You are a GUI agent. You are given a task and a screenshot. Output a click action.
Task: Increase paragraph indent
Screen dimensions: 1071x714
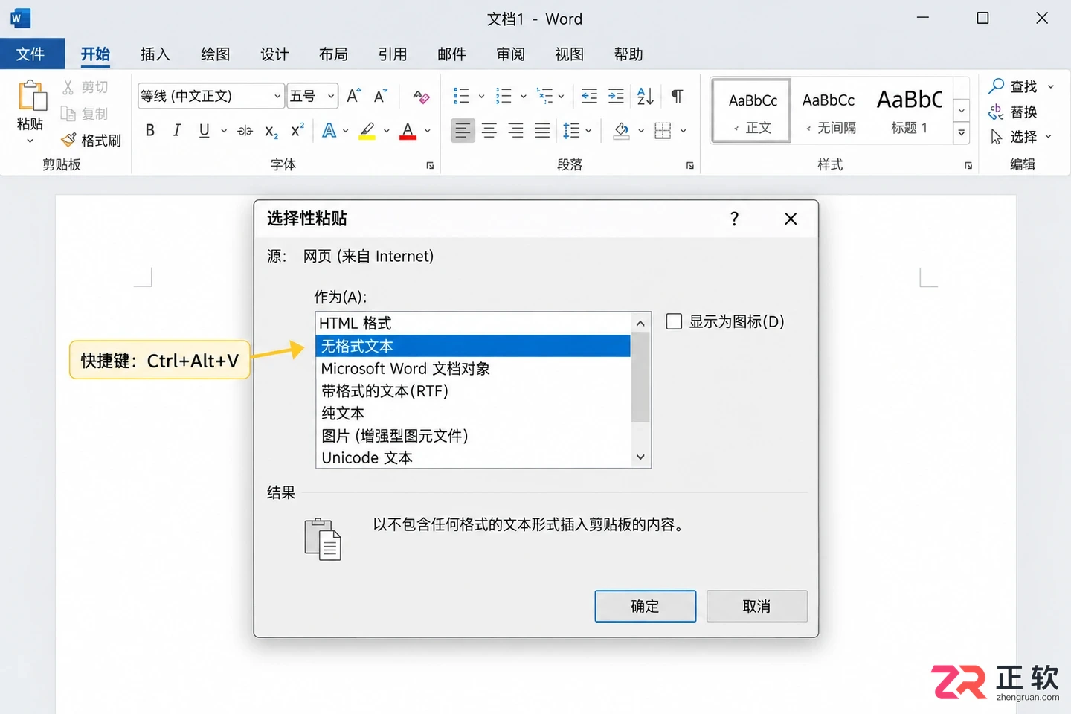616,96
